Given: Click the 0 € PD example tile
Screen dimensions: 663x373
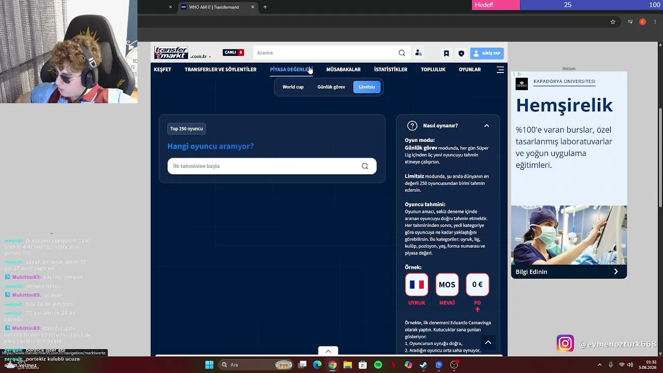Looking at the screenshot, I should coord(478,284).
